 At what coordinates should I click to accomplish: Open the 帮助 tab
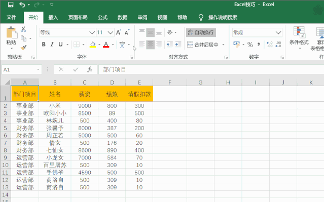[182, 18]
